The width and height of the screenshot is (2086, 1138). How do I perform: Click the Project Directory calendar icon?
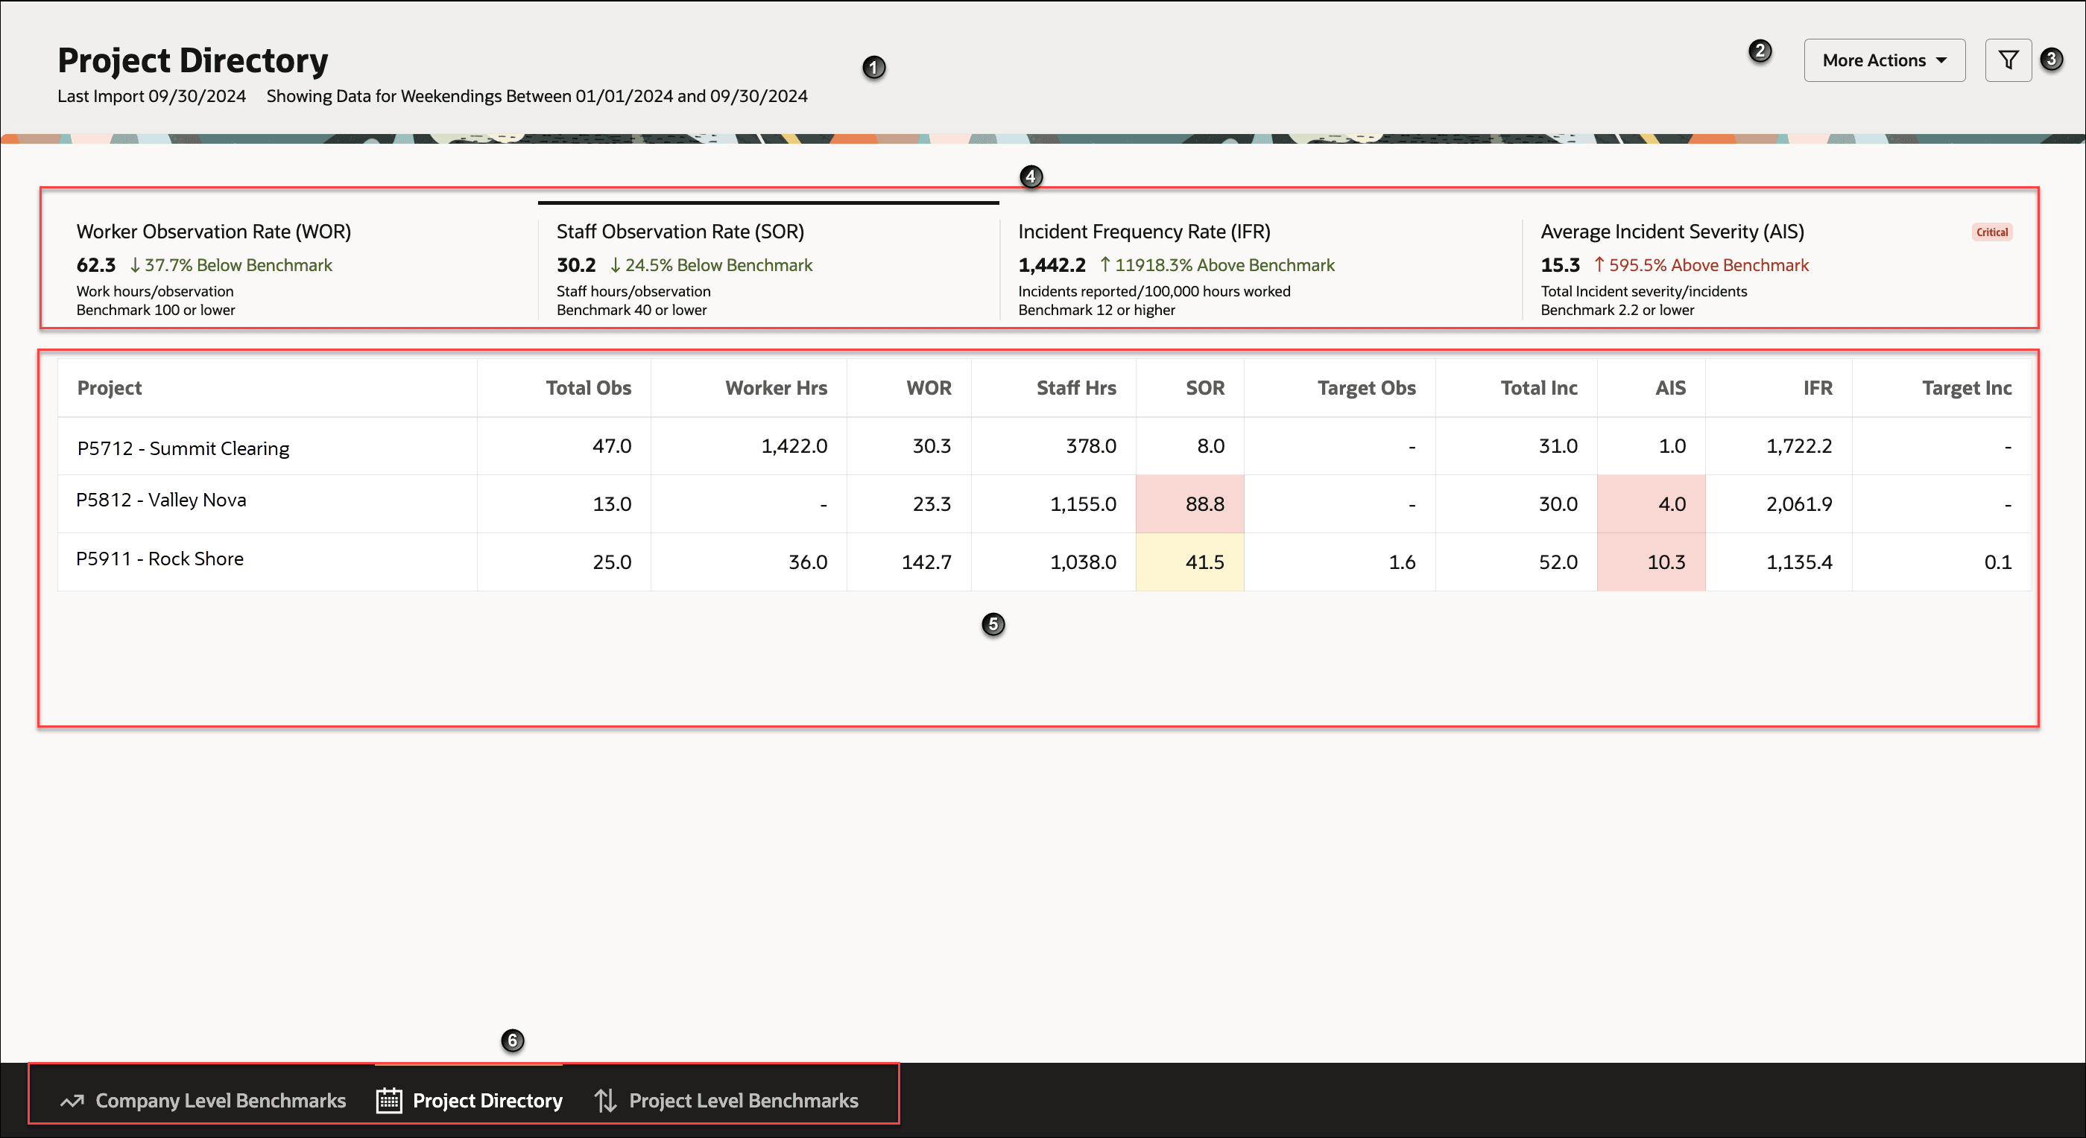(x=389, y=1100)
